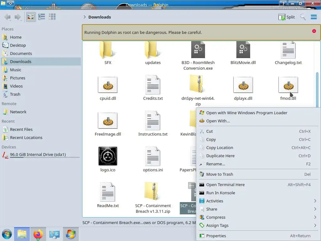Select logo.ico thumbnail
Screen dimensions: 321x241
(x=108, y=156)
